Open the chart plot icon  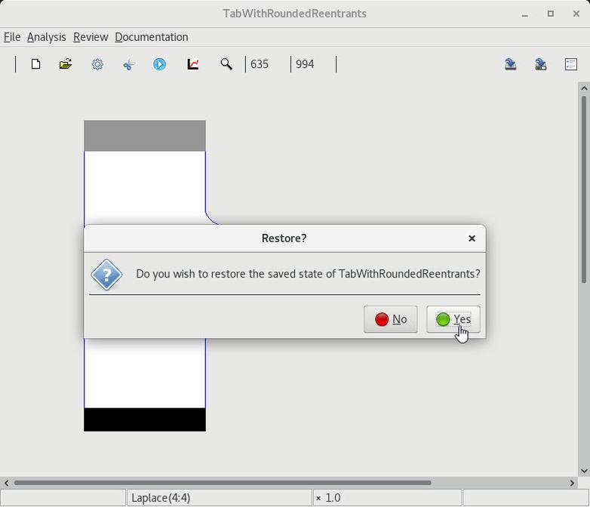coord(193,64)
